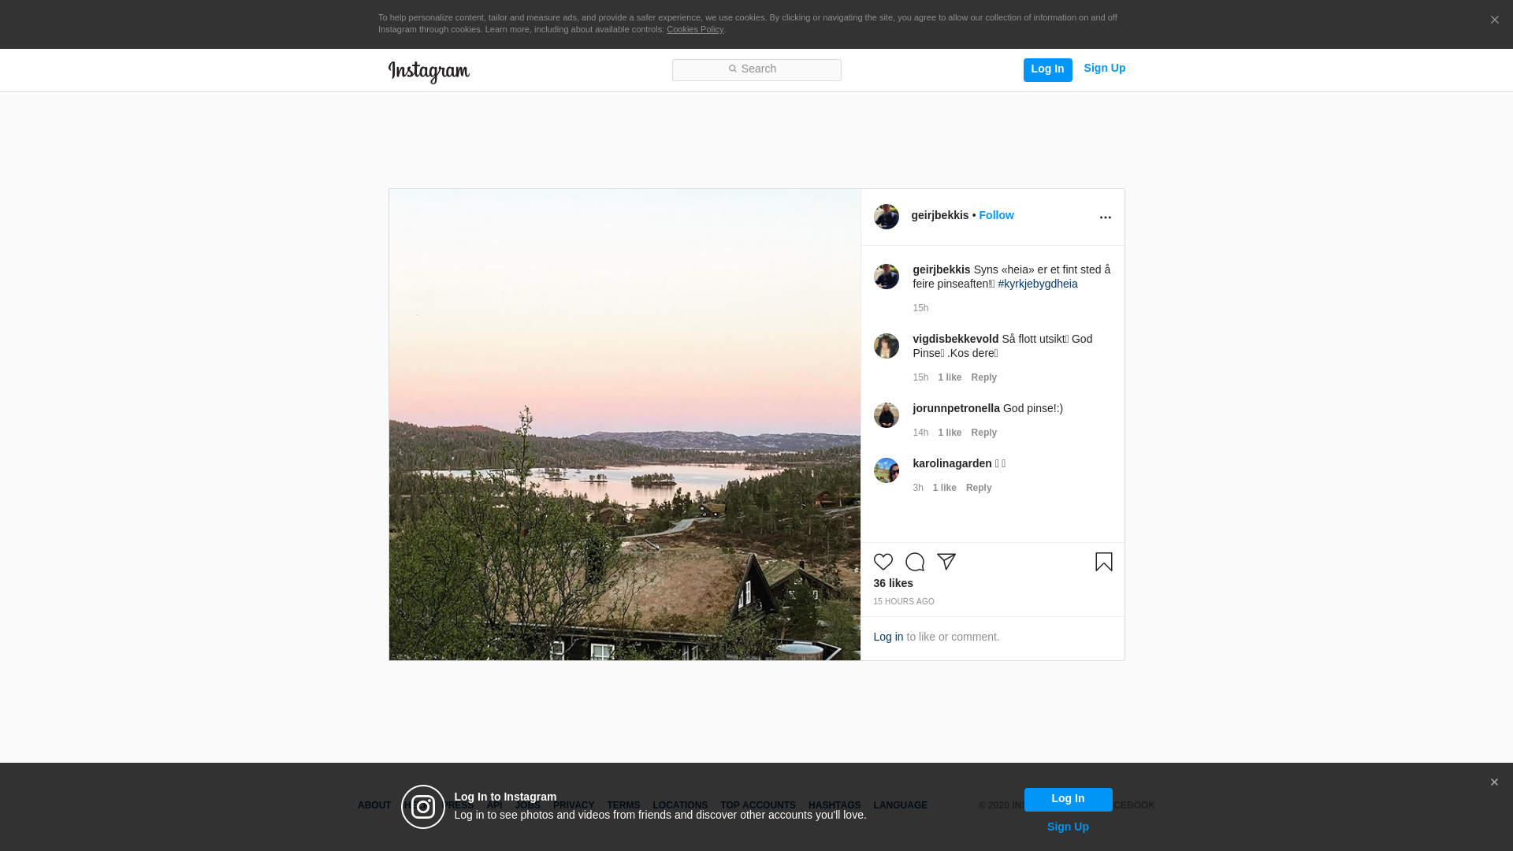The width and height of the screenshot is (1513, 851).
Task: Click vigdisbekkevold avatar
Action: pyautogui.click(x=886, y=346)
